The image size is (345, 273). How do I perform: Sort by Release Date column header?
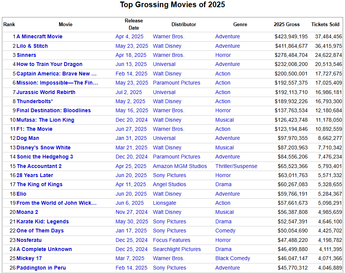tap(134, 24)
